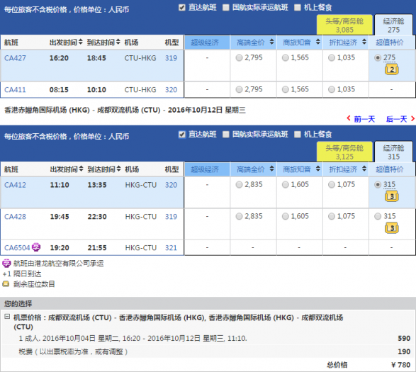
Task: Open the CA411 flight number link
Action: [x=15, y=90]
